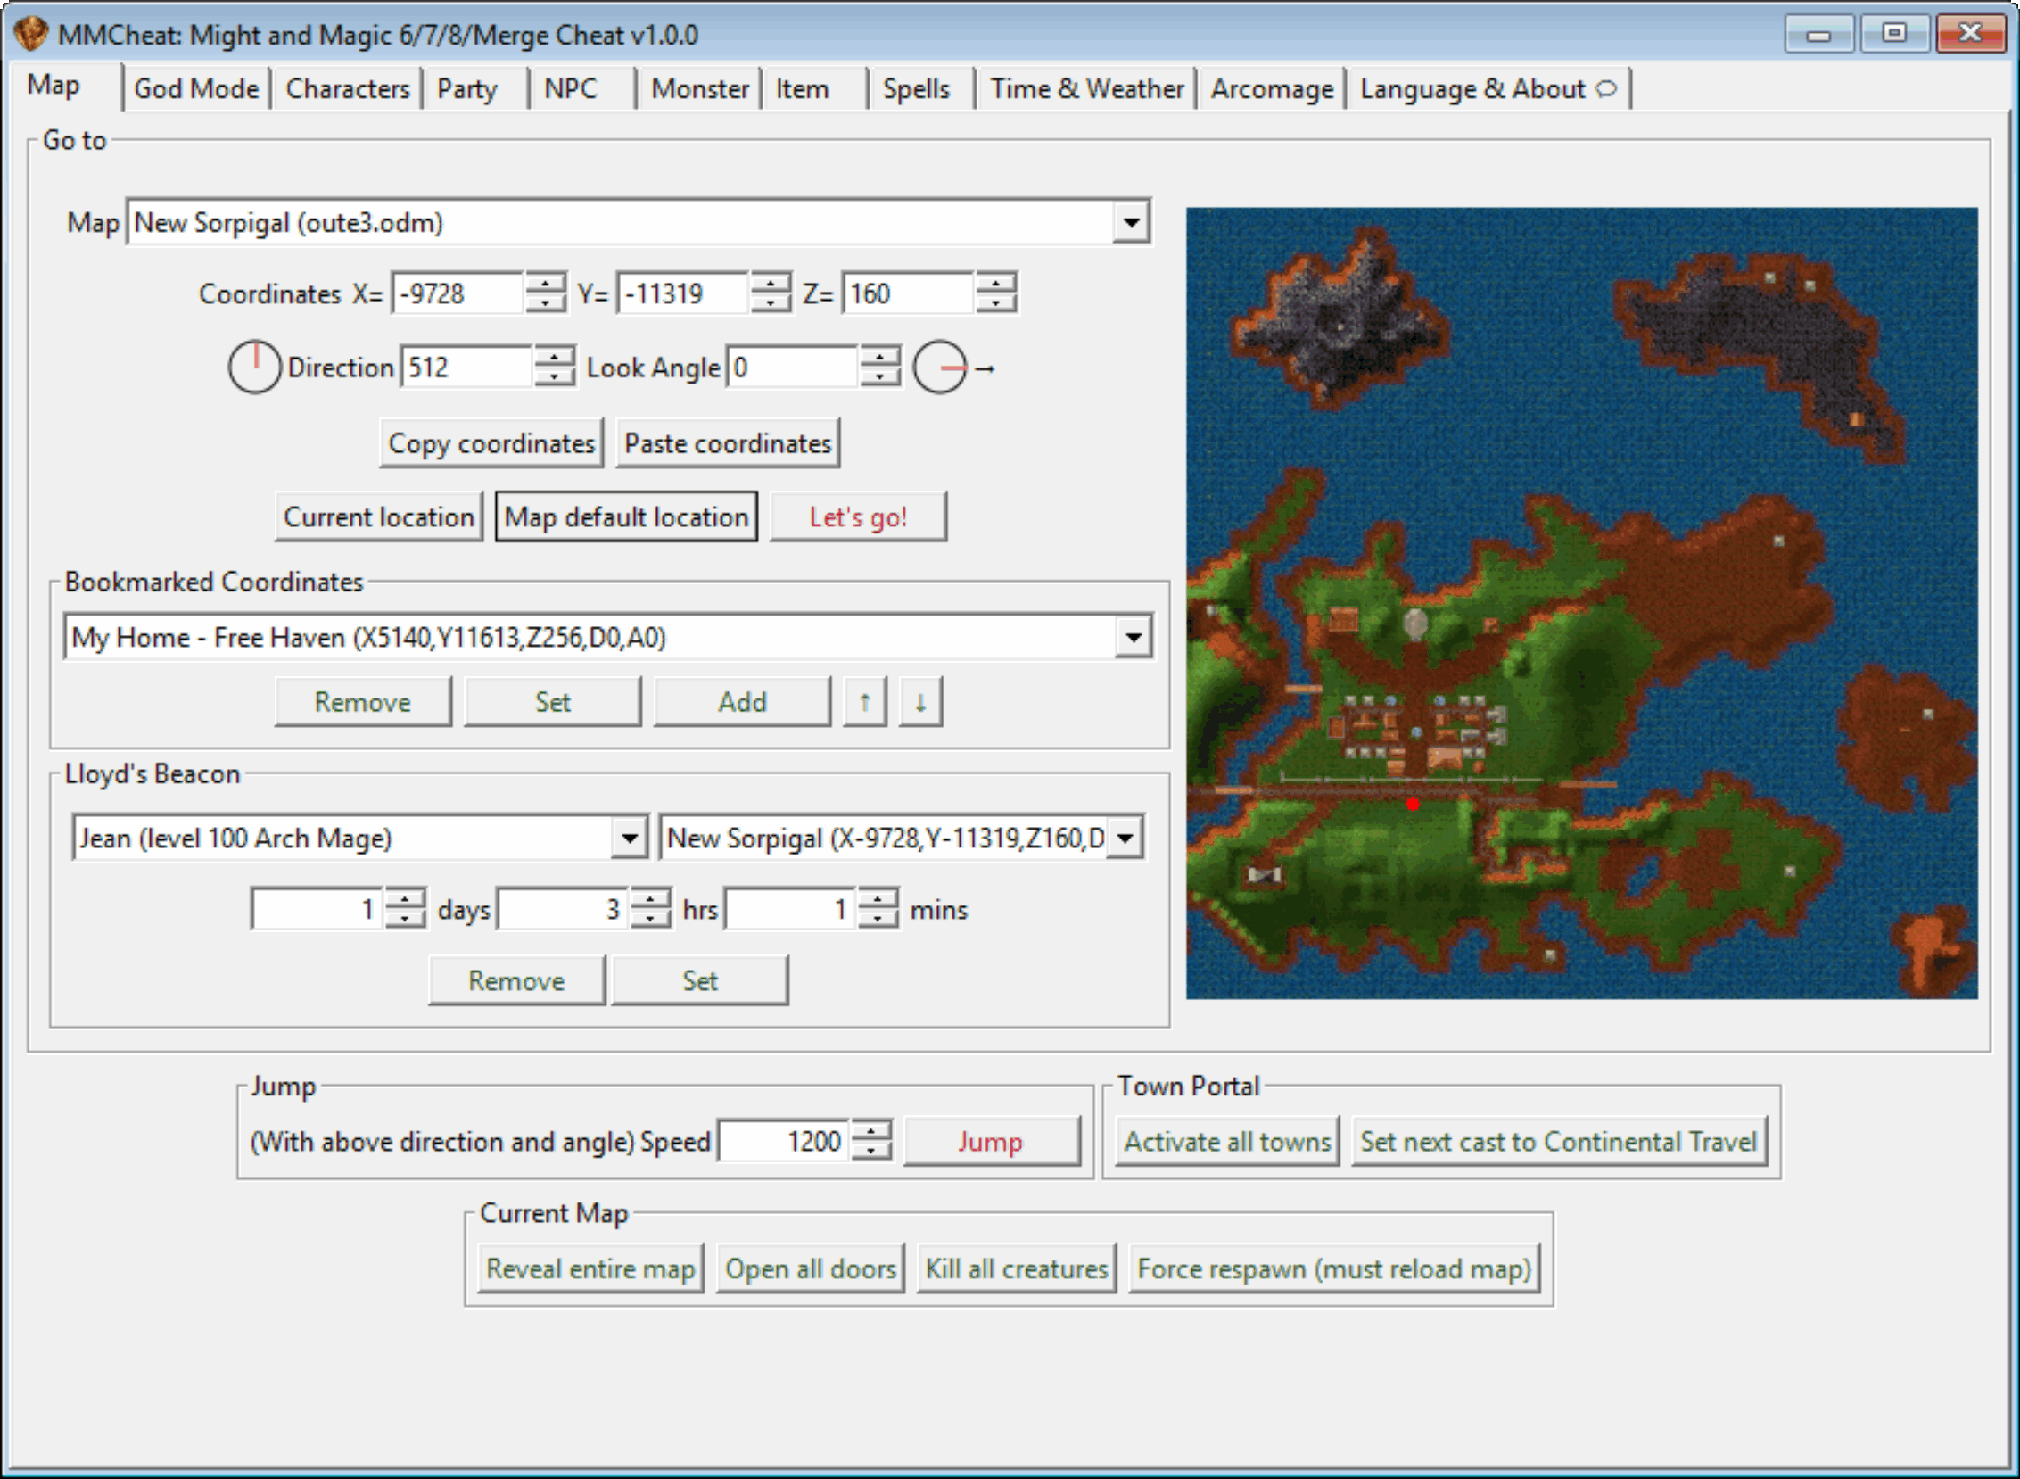The image size is (2020, 1479).
Task: Click Kill all creatures
Action: tap(1017, 1268)
